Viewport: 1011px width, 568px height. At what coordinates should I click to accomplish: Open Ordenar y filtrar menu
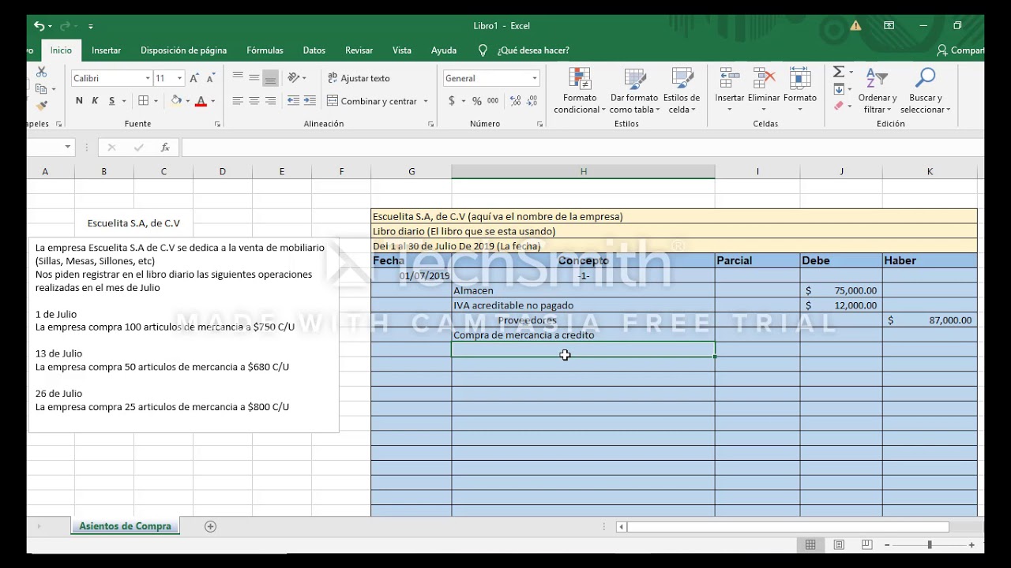pos(878,91)
